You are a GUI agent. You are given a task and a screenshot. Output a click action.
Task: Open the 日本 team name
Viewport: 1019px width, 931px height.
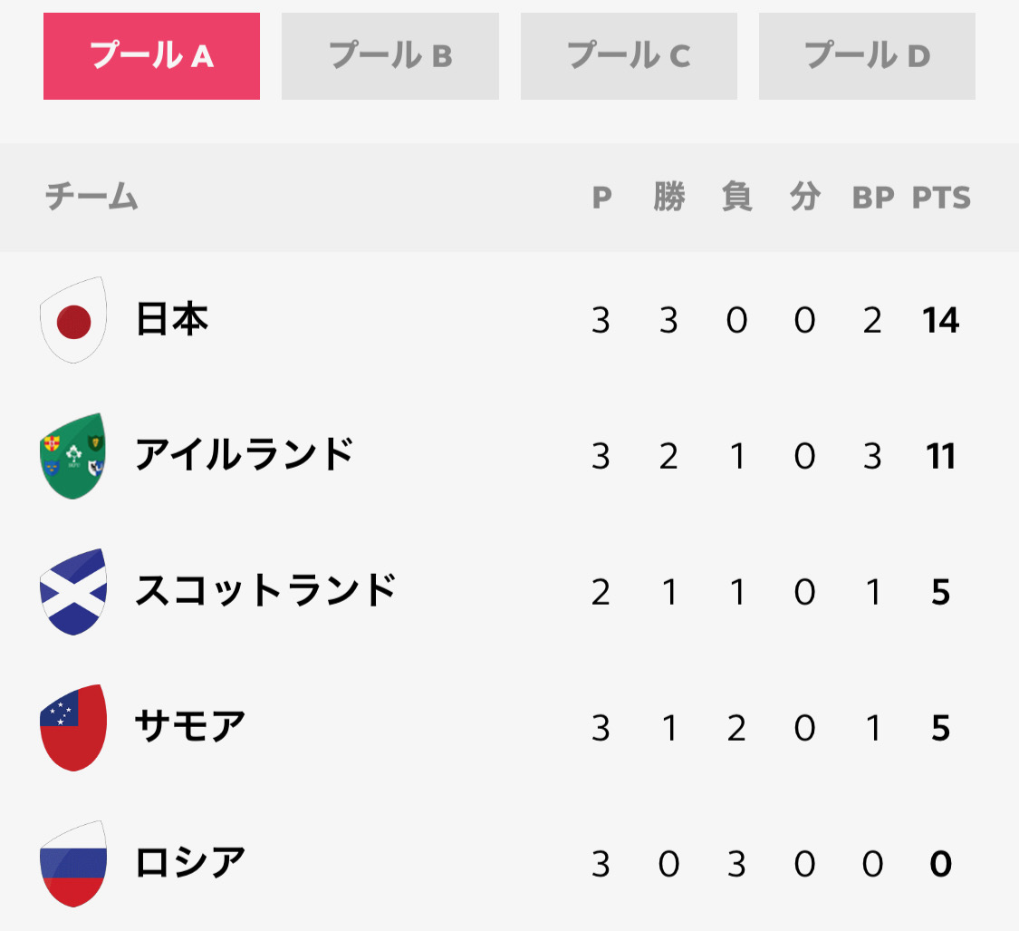click(x=172, y=319)
